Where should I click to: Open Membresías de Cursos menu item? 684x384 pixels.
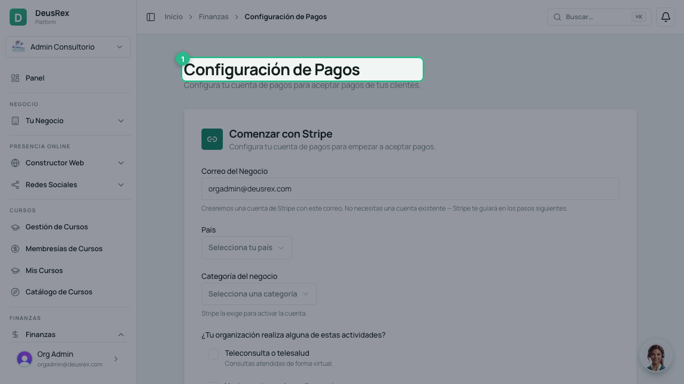pos(68,249)
